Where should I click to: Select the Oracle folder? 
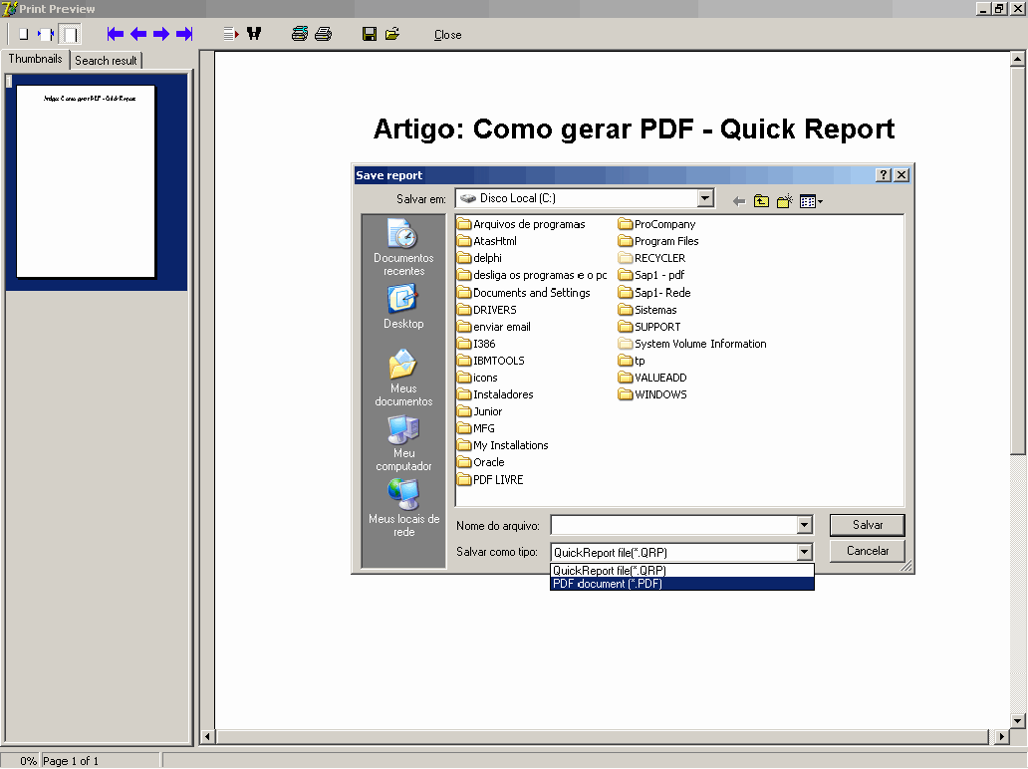click(481, 462)
